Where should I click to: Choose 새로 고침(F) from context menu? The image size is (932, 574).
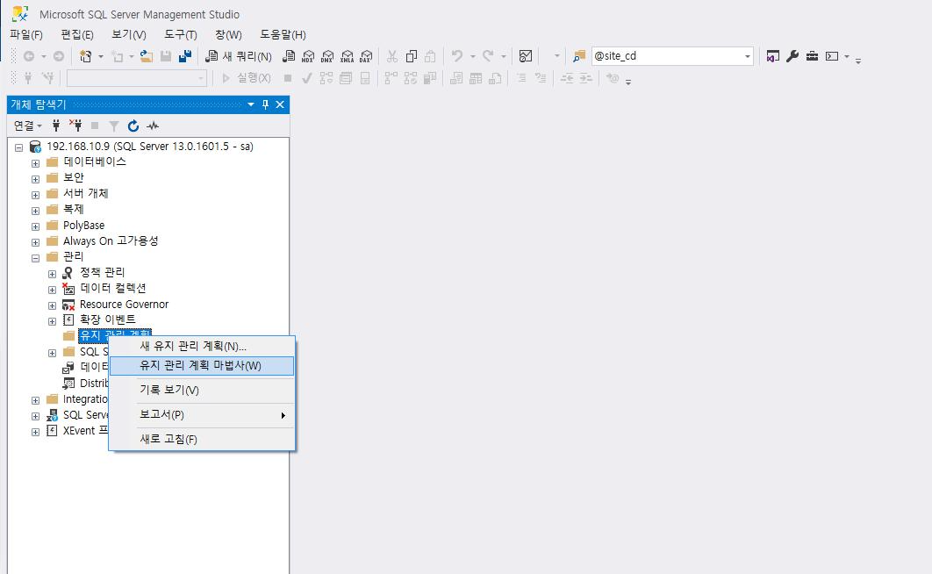[202, 439]
